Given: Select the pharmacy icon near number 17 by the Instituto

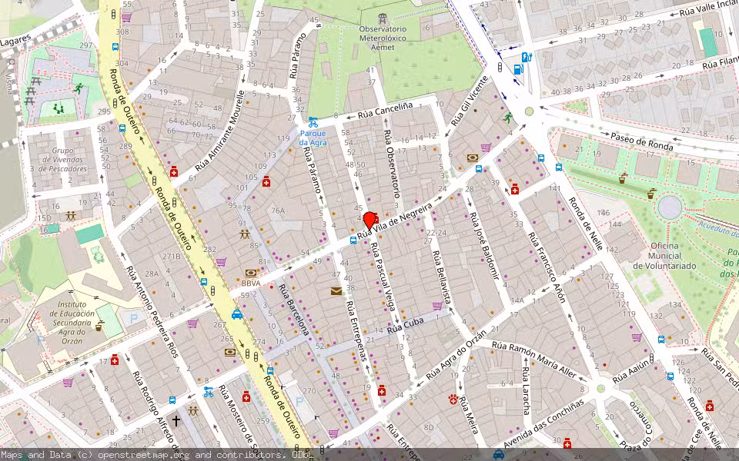Looking at the screenshot, I should pos(115,360).
